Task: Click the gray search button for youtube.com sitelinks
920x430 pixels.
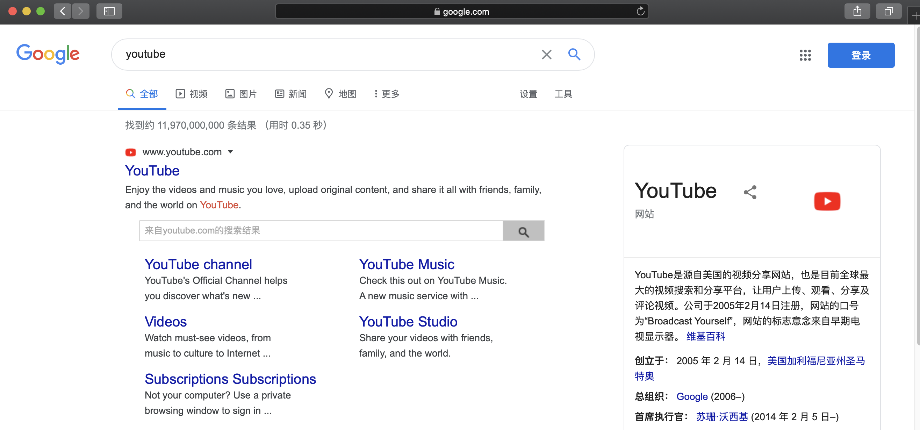Action: point(523,231)
